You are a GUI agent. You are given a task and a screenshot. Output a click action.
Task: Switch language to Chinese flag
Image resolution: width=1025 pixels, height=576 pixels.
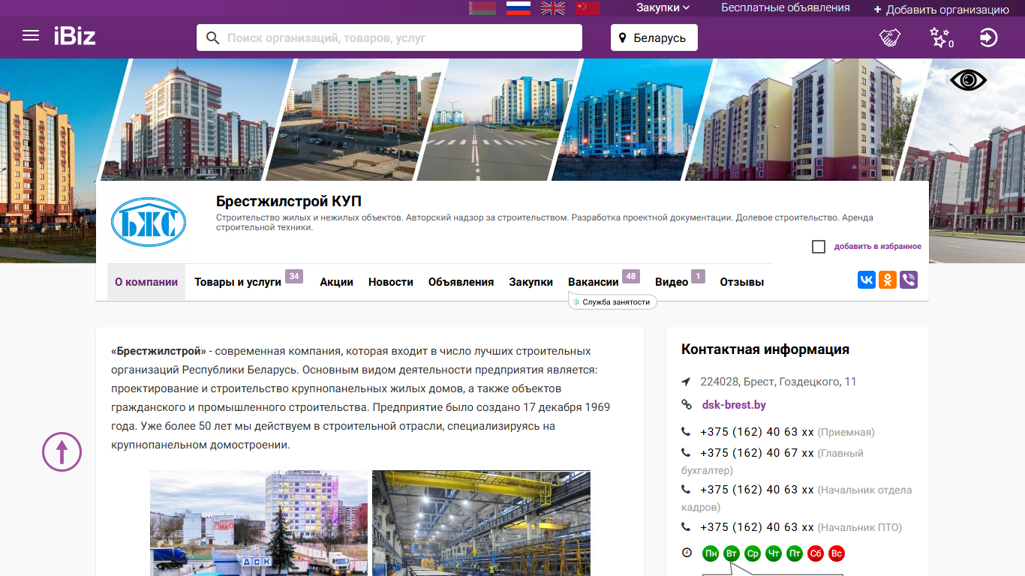pos(588,8)
